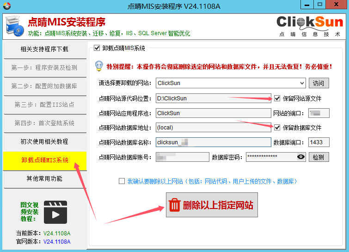Select 第二步：配置附加数据库 step

pos(45,86)
